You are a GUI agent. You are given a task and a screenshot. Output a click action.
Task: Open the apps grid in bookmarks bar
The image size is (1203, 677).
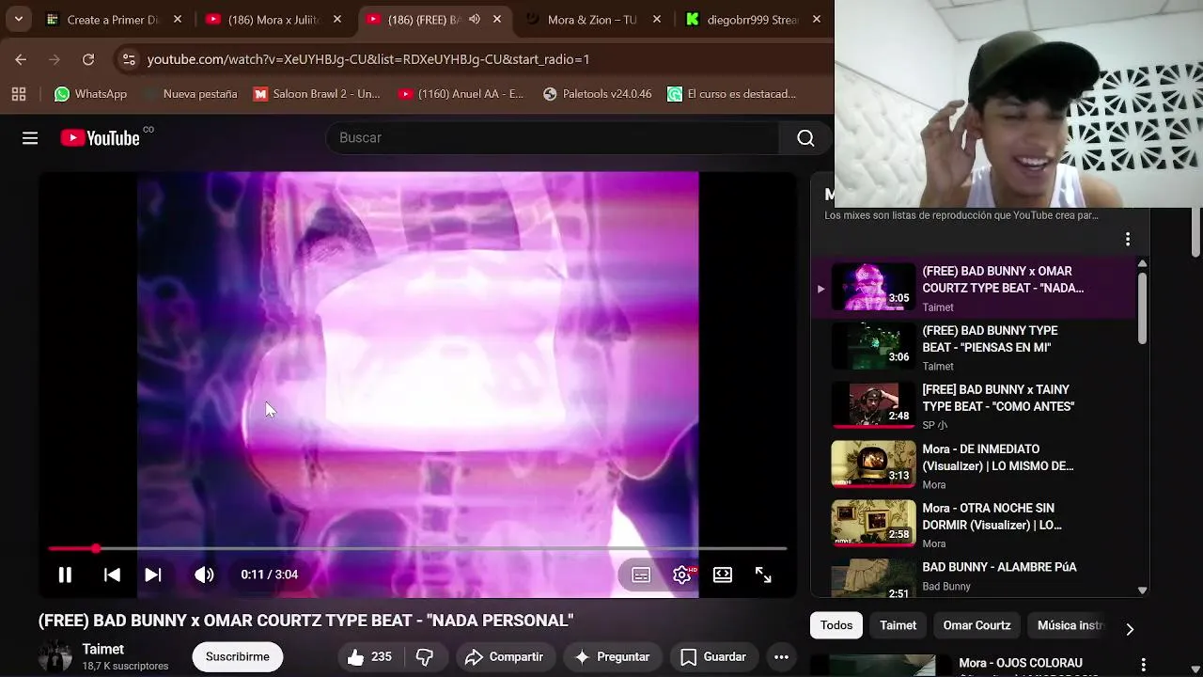(19, 94)
